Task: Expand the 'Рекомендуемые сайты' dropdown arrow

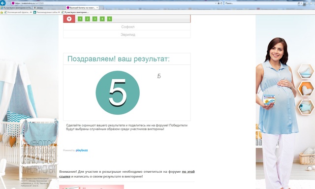Action: (59, 12)
